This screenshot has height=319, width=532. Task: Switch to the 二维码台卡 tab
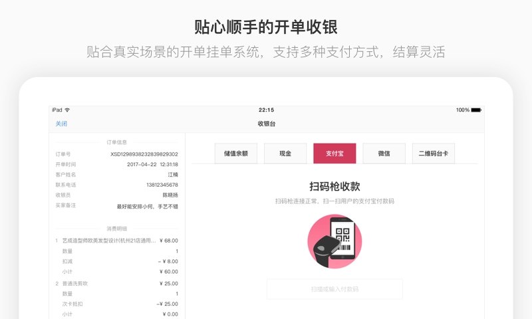click(433, 154)
